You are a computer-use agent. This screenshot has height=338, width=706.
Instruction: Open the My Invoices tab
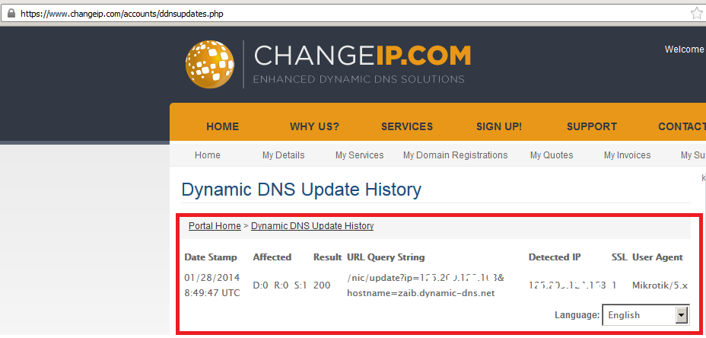(627, 155)
